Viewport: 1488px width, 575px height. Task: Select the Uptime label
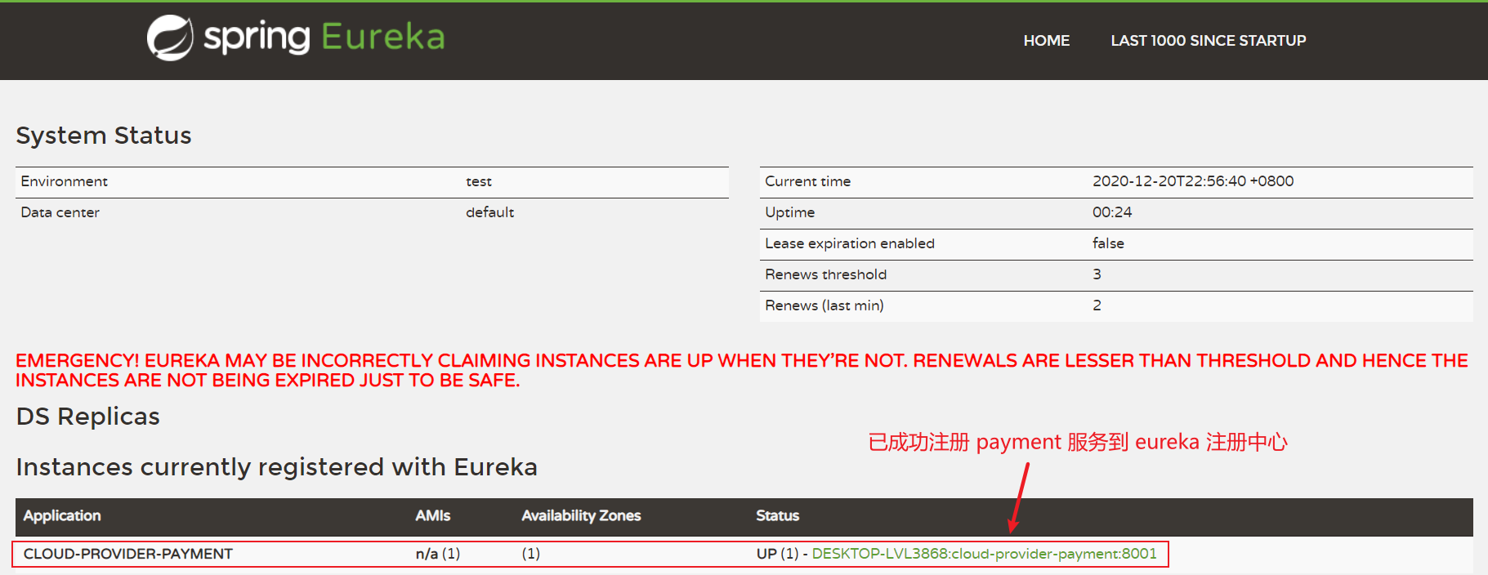790,212
